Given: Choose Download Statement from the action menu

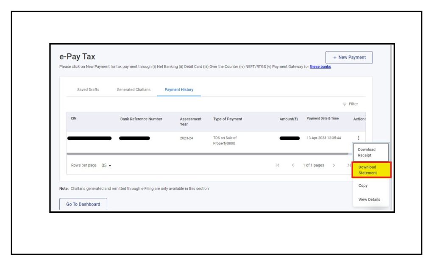Looking at the screenshot, I should 371,170.
